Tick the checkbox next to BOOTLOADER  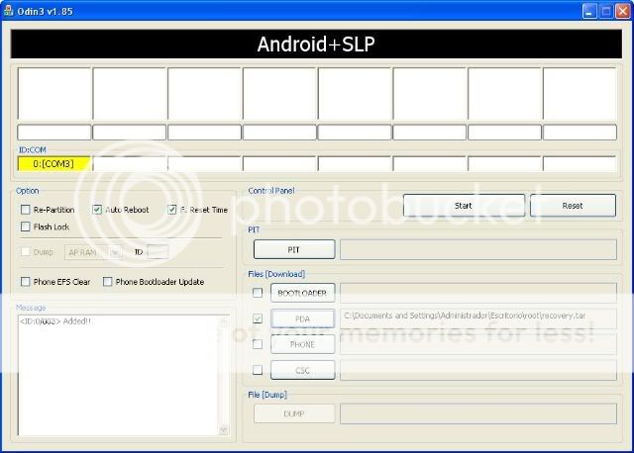click(258, 293)
